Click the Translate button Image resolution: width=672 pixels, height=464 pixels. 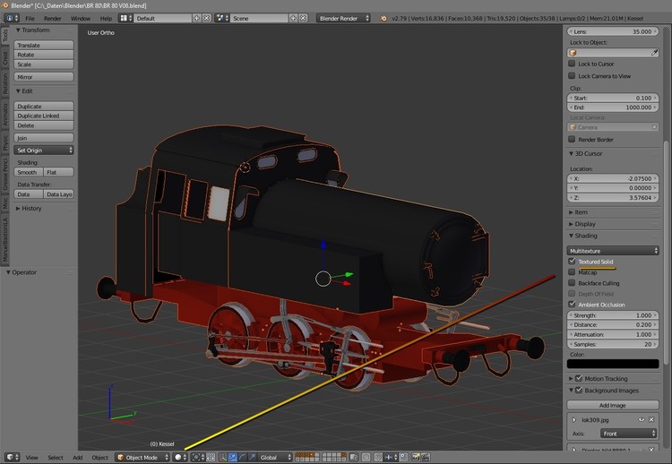tap(44, 45)
